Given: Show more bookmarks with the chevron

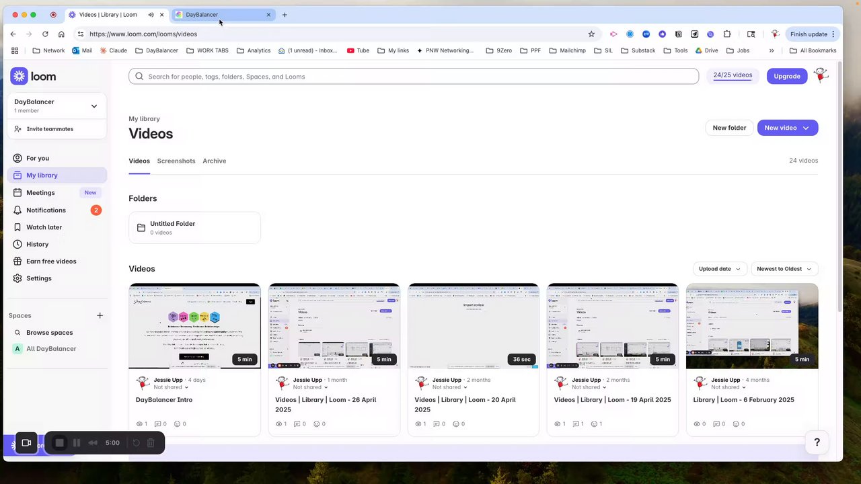Looking at the screenshot, I should coord(772,50).
